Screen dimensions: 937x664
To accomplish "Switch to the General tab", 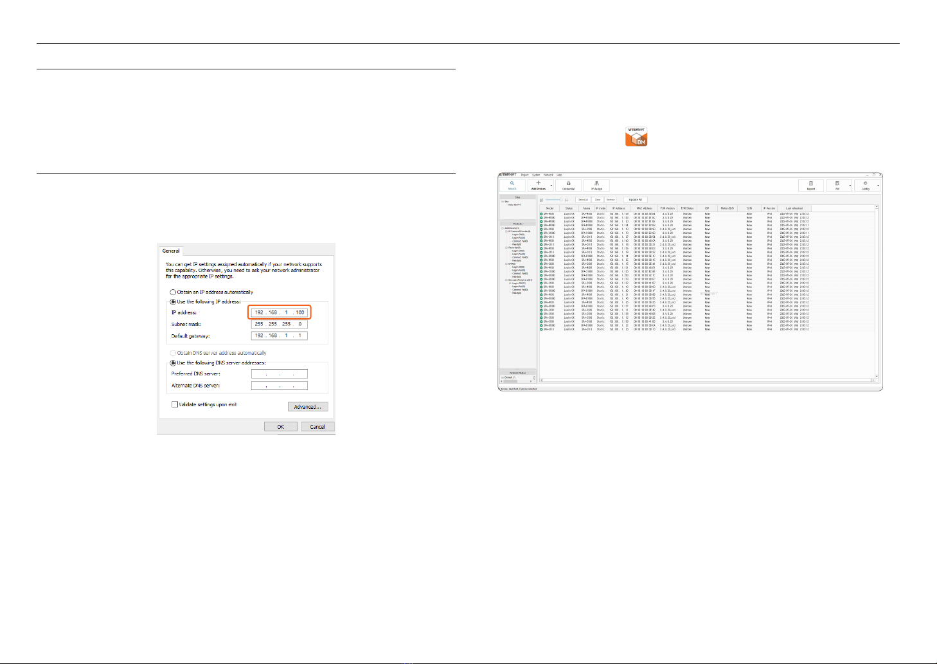I will pos(171,251).
